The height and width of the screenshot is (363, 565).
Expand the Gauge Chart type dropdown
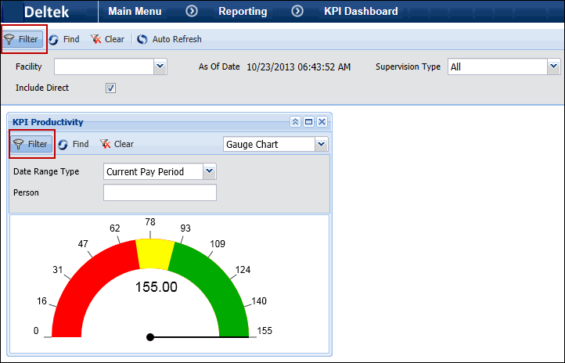point(321,144)
